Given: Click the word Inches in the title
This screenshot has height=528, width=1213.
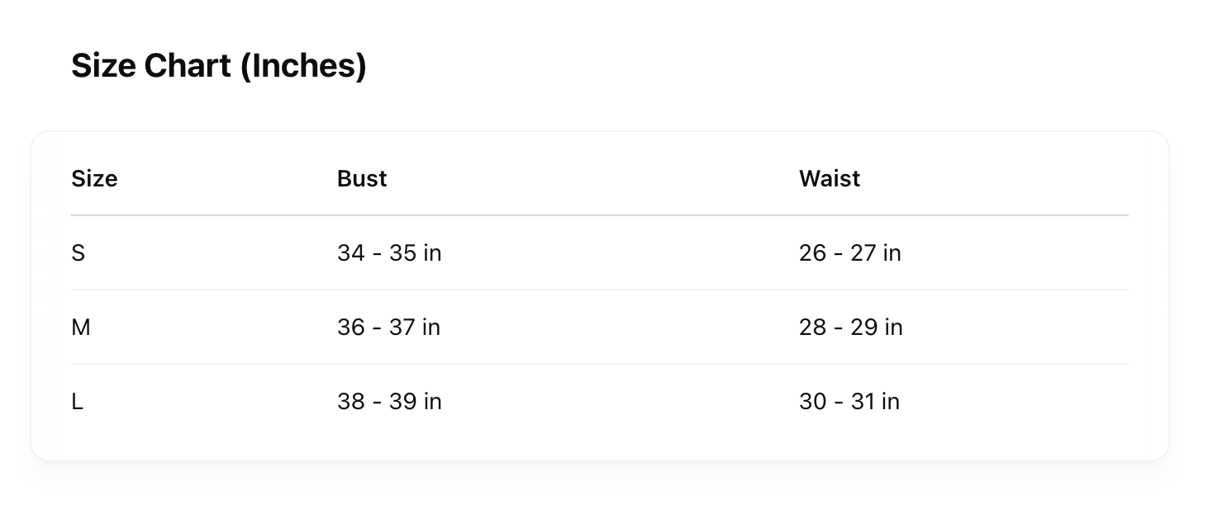Looking at the screenshot, I should [x=303, y=66].
